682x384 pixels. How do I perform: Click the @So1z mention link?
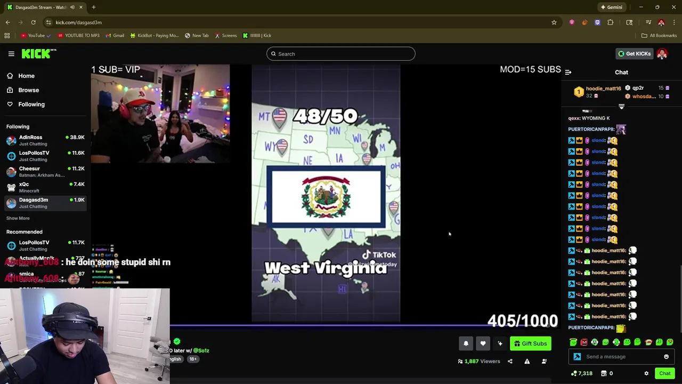201,350
